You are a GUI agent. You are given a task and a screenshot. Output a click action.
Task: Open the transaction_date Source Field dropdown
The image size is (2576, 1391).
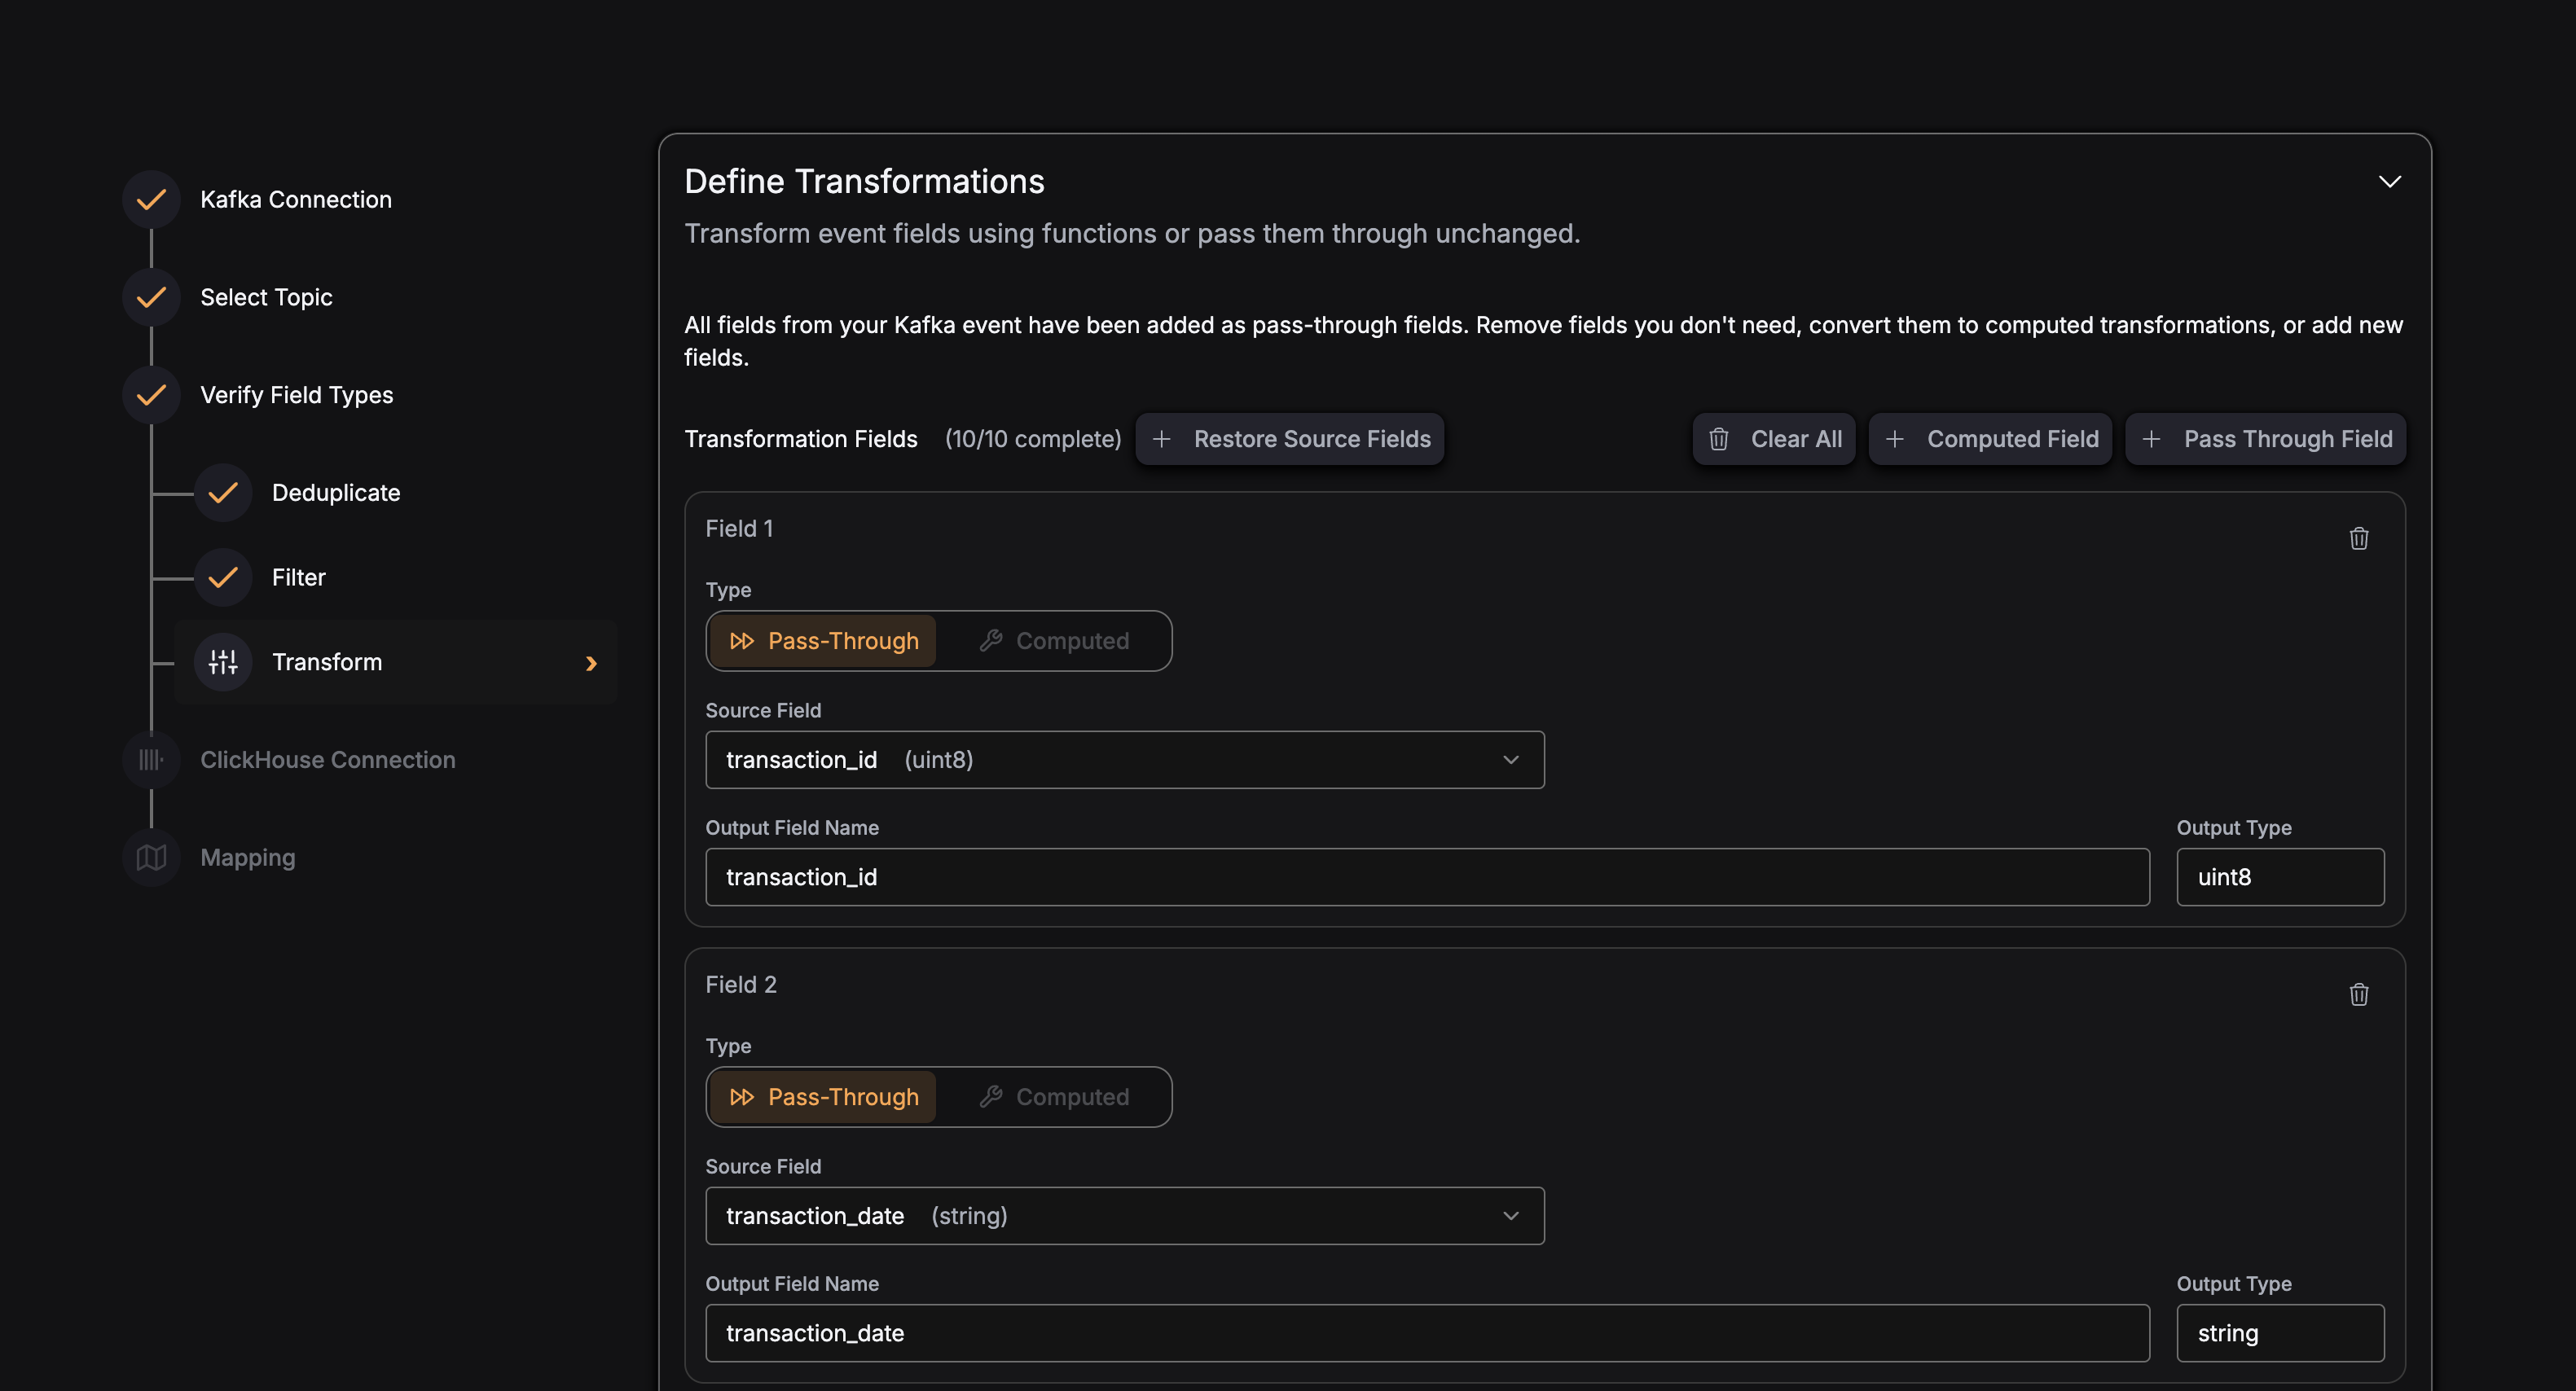(1125, 1215)
